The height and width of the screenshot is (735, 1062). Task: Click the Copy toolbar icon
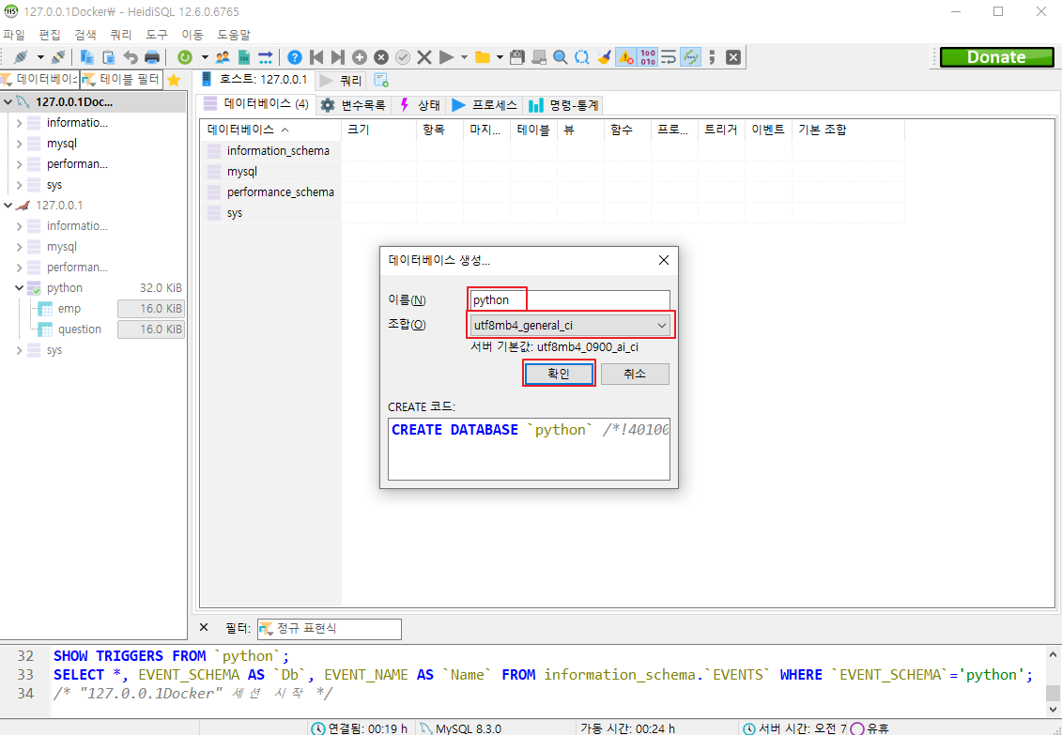pos(86,57)
